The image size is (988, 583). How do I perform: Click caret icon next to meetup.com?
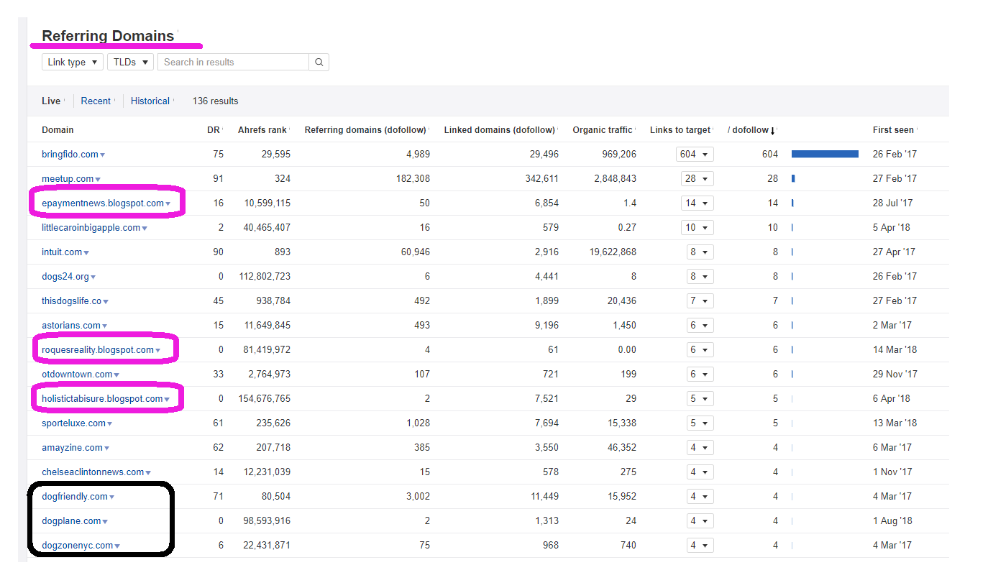(98, 180)
